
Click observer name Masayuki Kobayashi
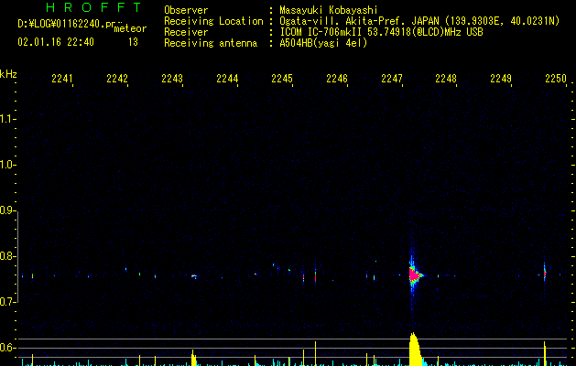[329, 10]
